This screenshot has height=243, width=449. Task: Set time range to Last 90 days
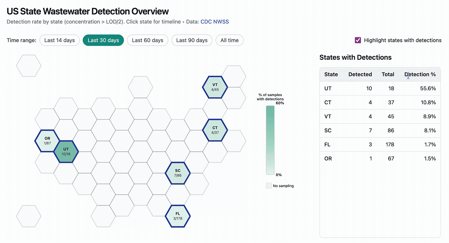(x=192, y=40)
